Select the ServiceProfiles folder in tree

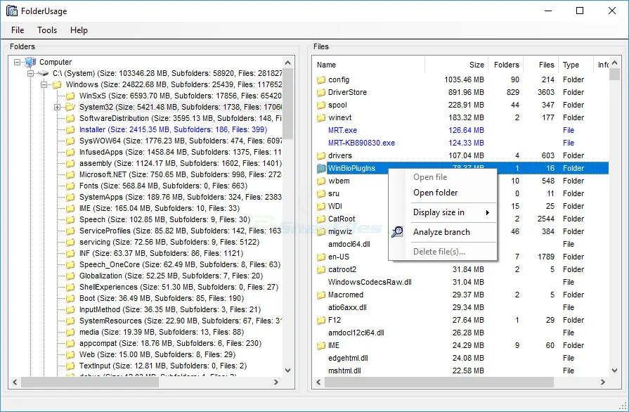click(180, 231)
